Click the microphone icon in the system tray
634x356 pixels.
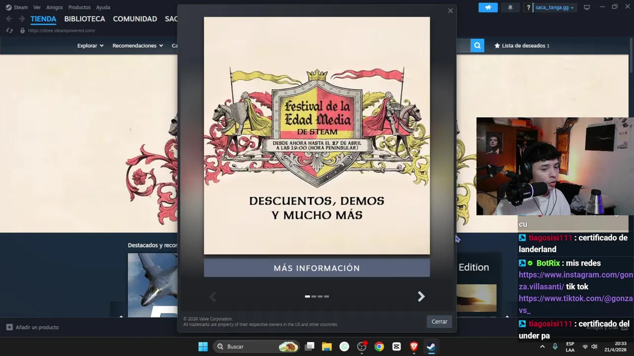(555, 347)
